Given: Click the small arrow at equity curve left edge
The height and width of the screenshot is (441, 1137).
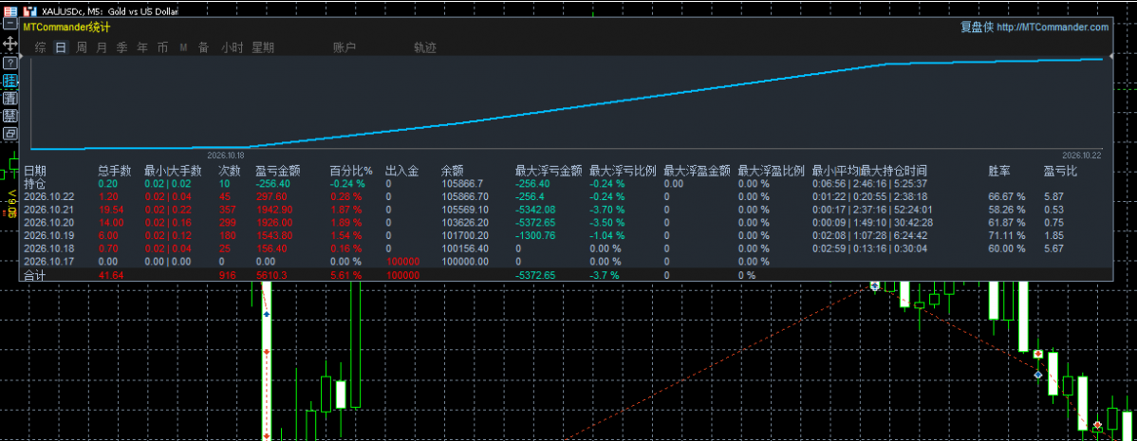Looking at the screenshot, I should coord(23,55).
